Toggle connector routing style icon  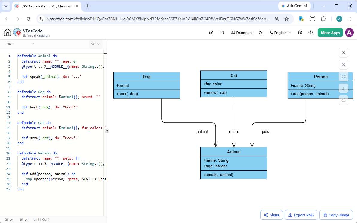(x=344, y=88)
